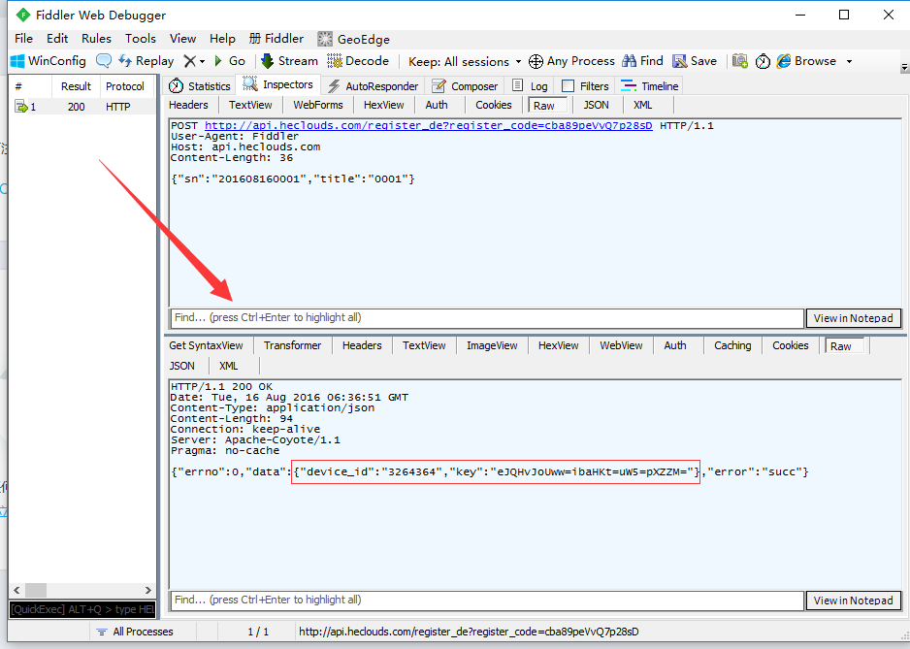Click request View in Notepad button
The image size is (910, 649).
(853, 318)
